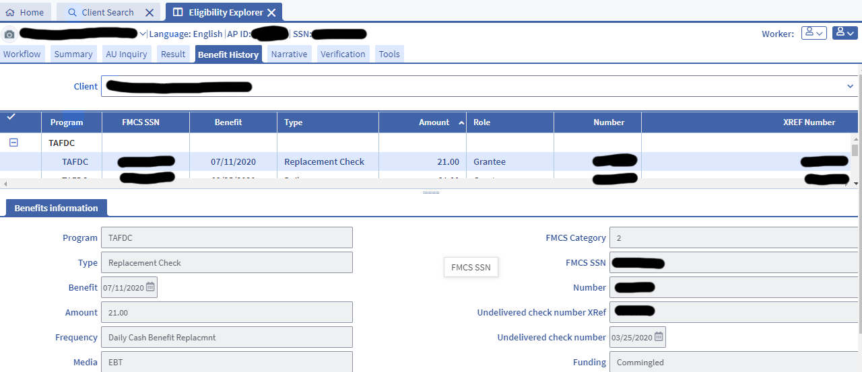Click the Amount field showing 21.00

pos(226,312)
